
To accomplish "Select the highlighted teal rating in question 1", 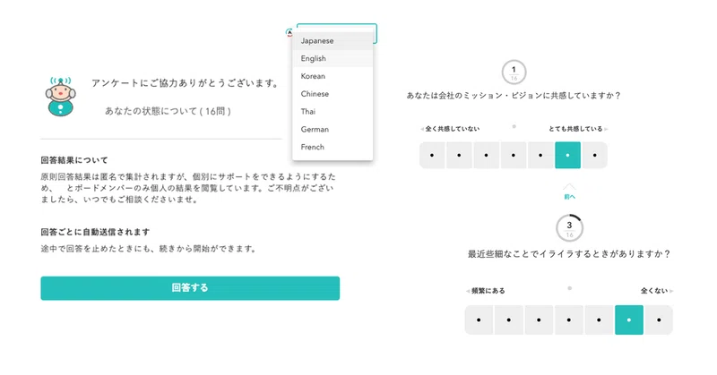I will click(567, 156).
